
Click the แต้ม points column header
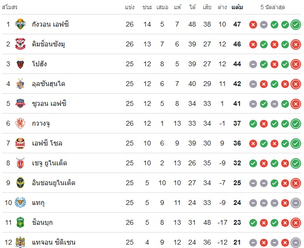click(x=237, y=7)
